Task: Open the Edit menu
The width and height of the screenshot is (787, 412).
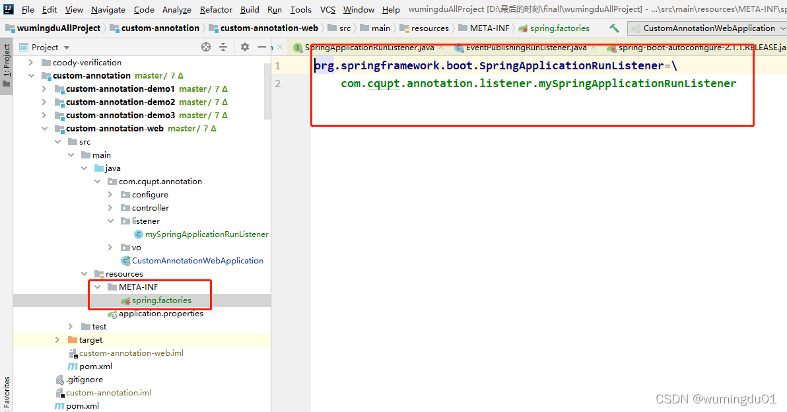Action: point(49,9)
